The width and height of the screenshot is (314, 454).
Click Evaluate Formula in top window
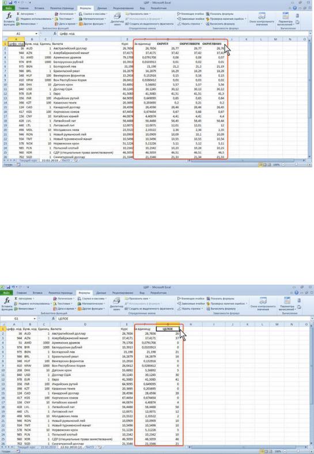click(221, 24)
